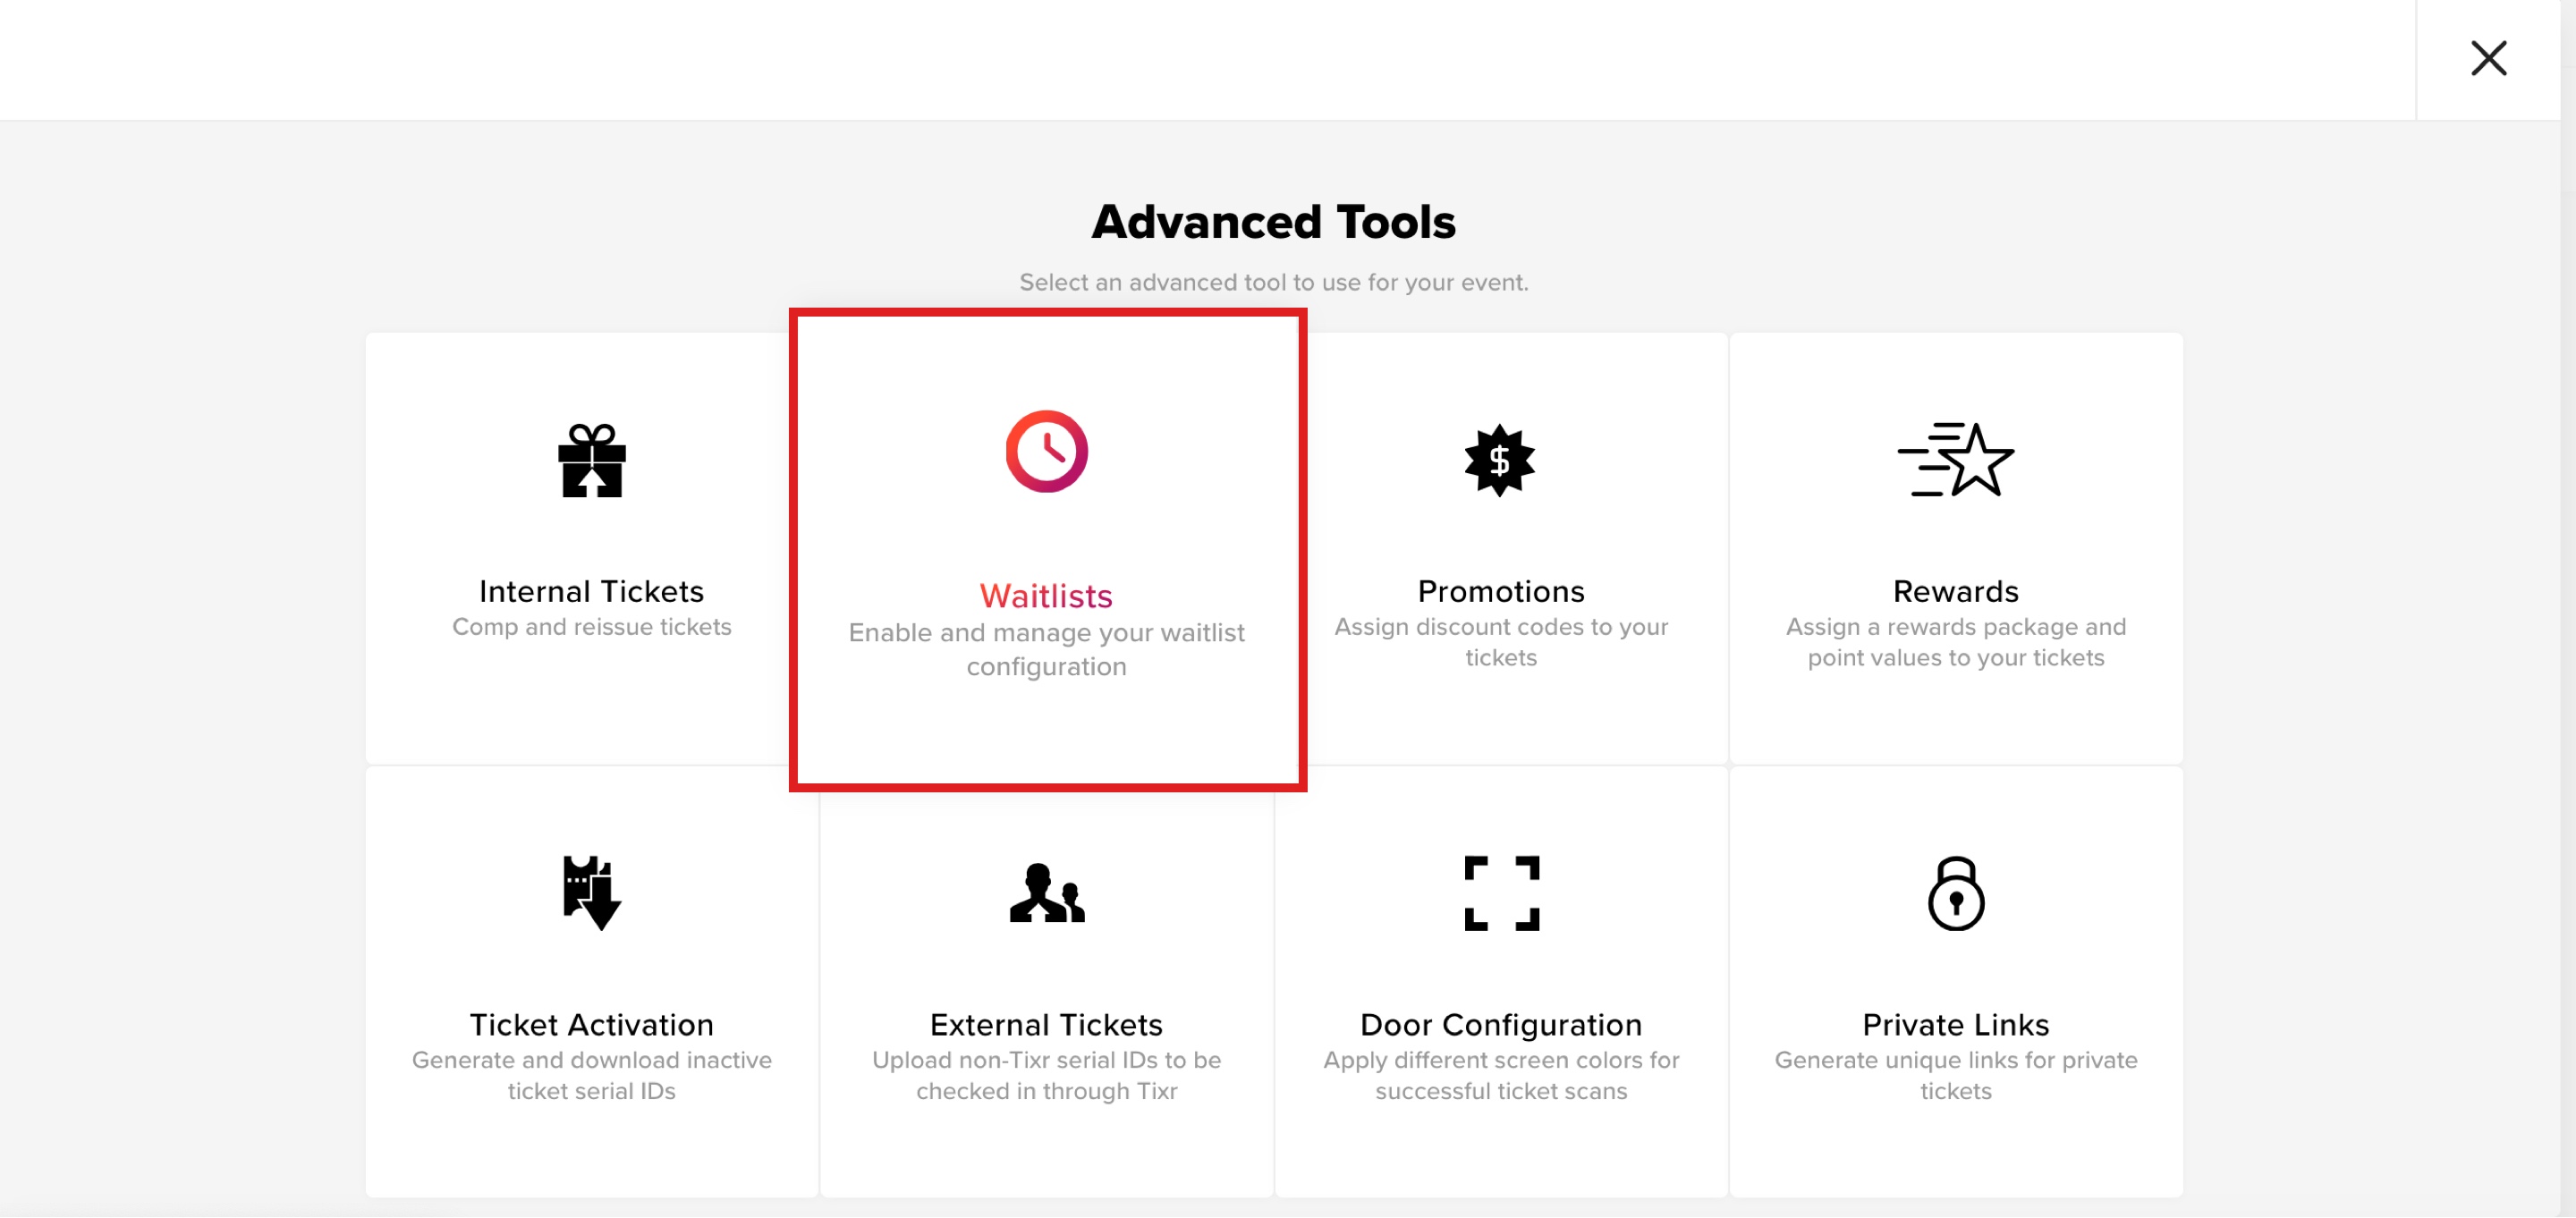Open Ticket Activation title
This screenshot has width=2576, height=1218.
point(592,1025)
